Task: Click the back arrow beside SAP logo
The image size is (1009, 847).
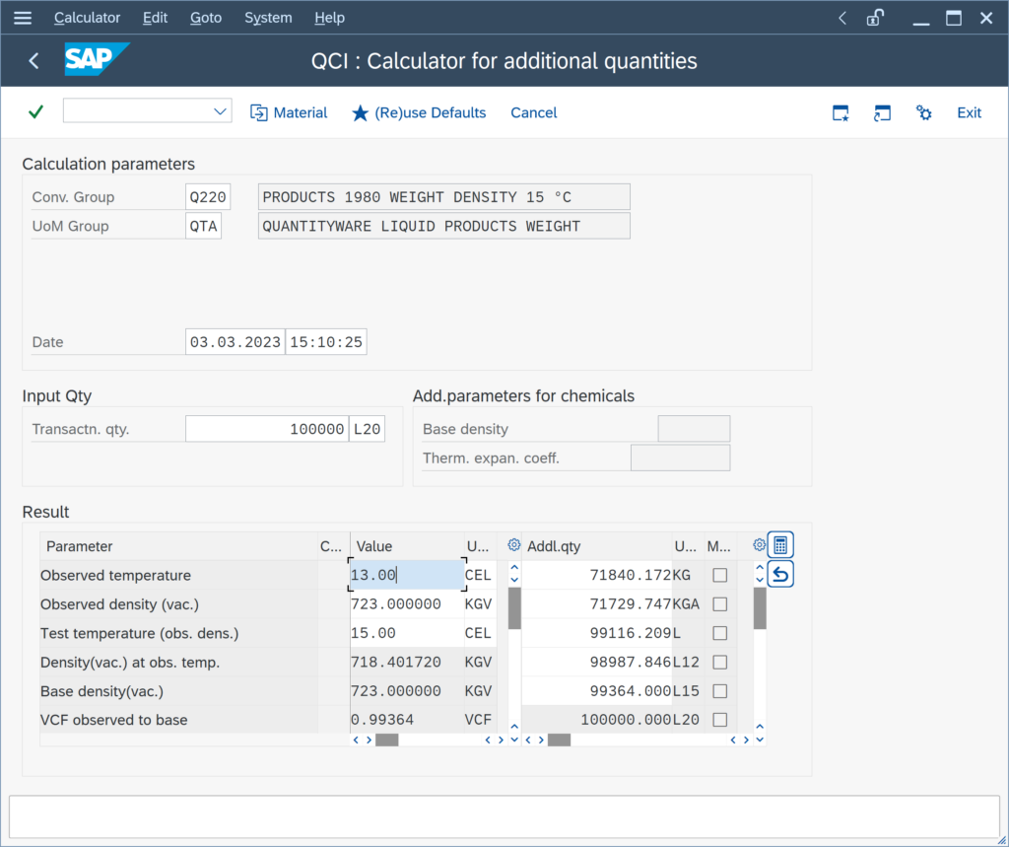Action: pyautogui.click(x=34, y=60)
